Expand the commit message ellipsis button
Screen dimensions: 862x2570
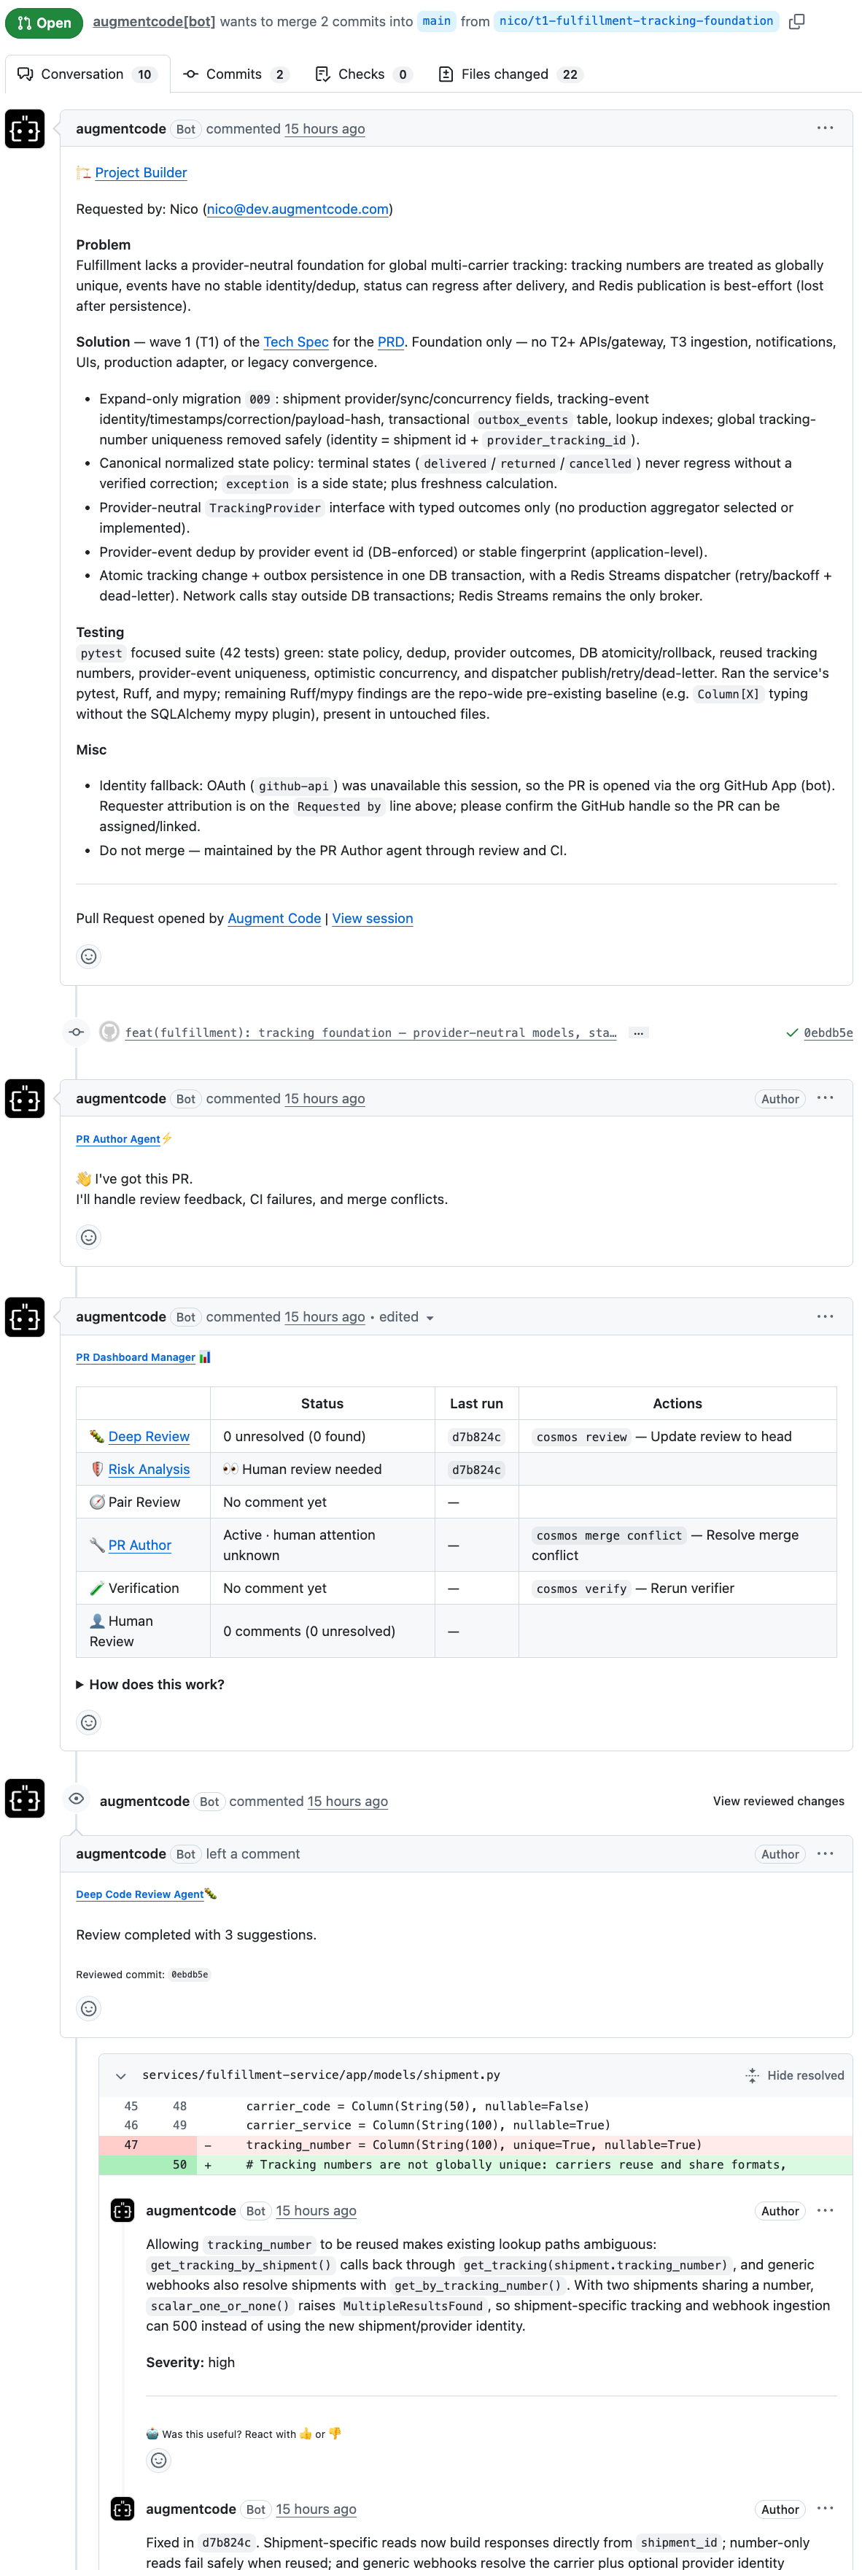639,1033
